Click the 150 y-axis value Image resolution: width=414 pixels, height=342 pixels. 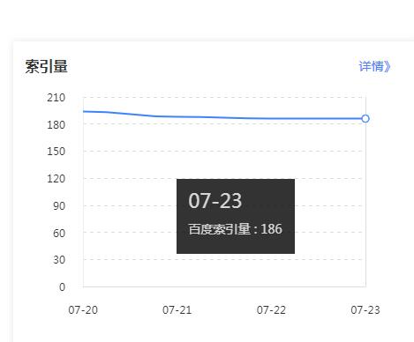pos(56,152)
